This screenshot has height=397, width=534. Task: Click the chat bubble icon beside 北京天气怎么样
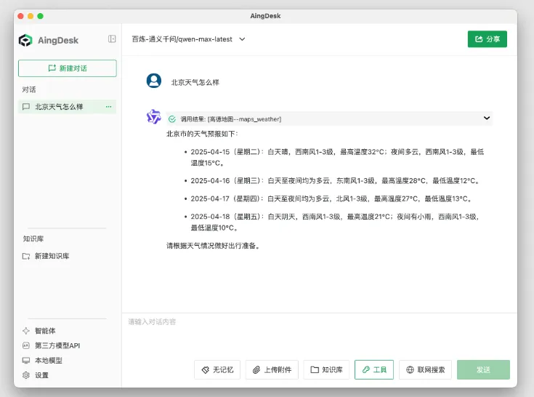pos(26,107)
